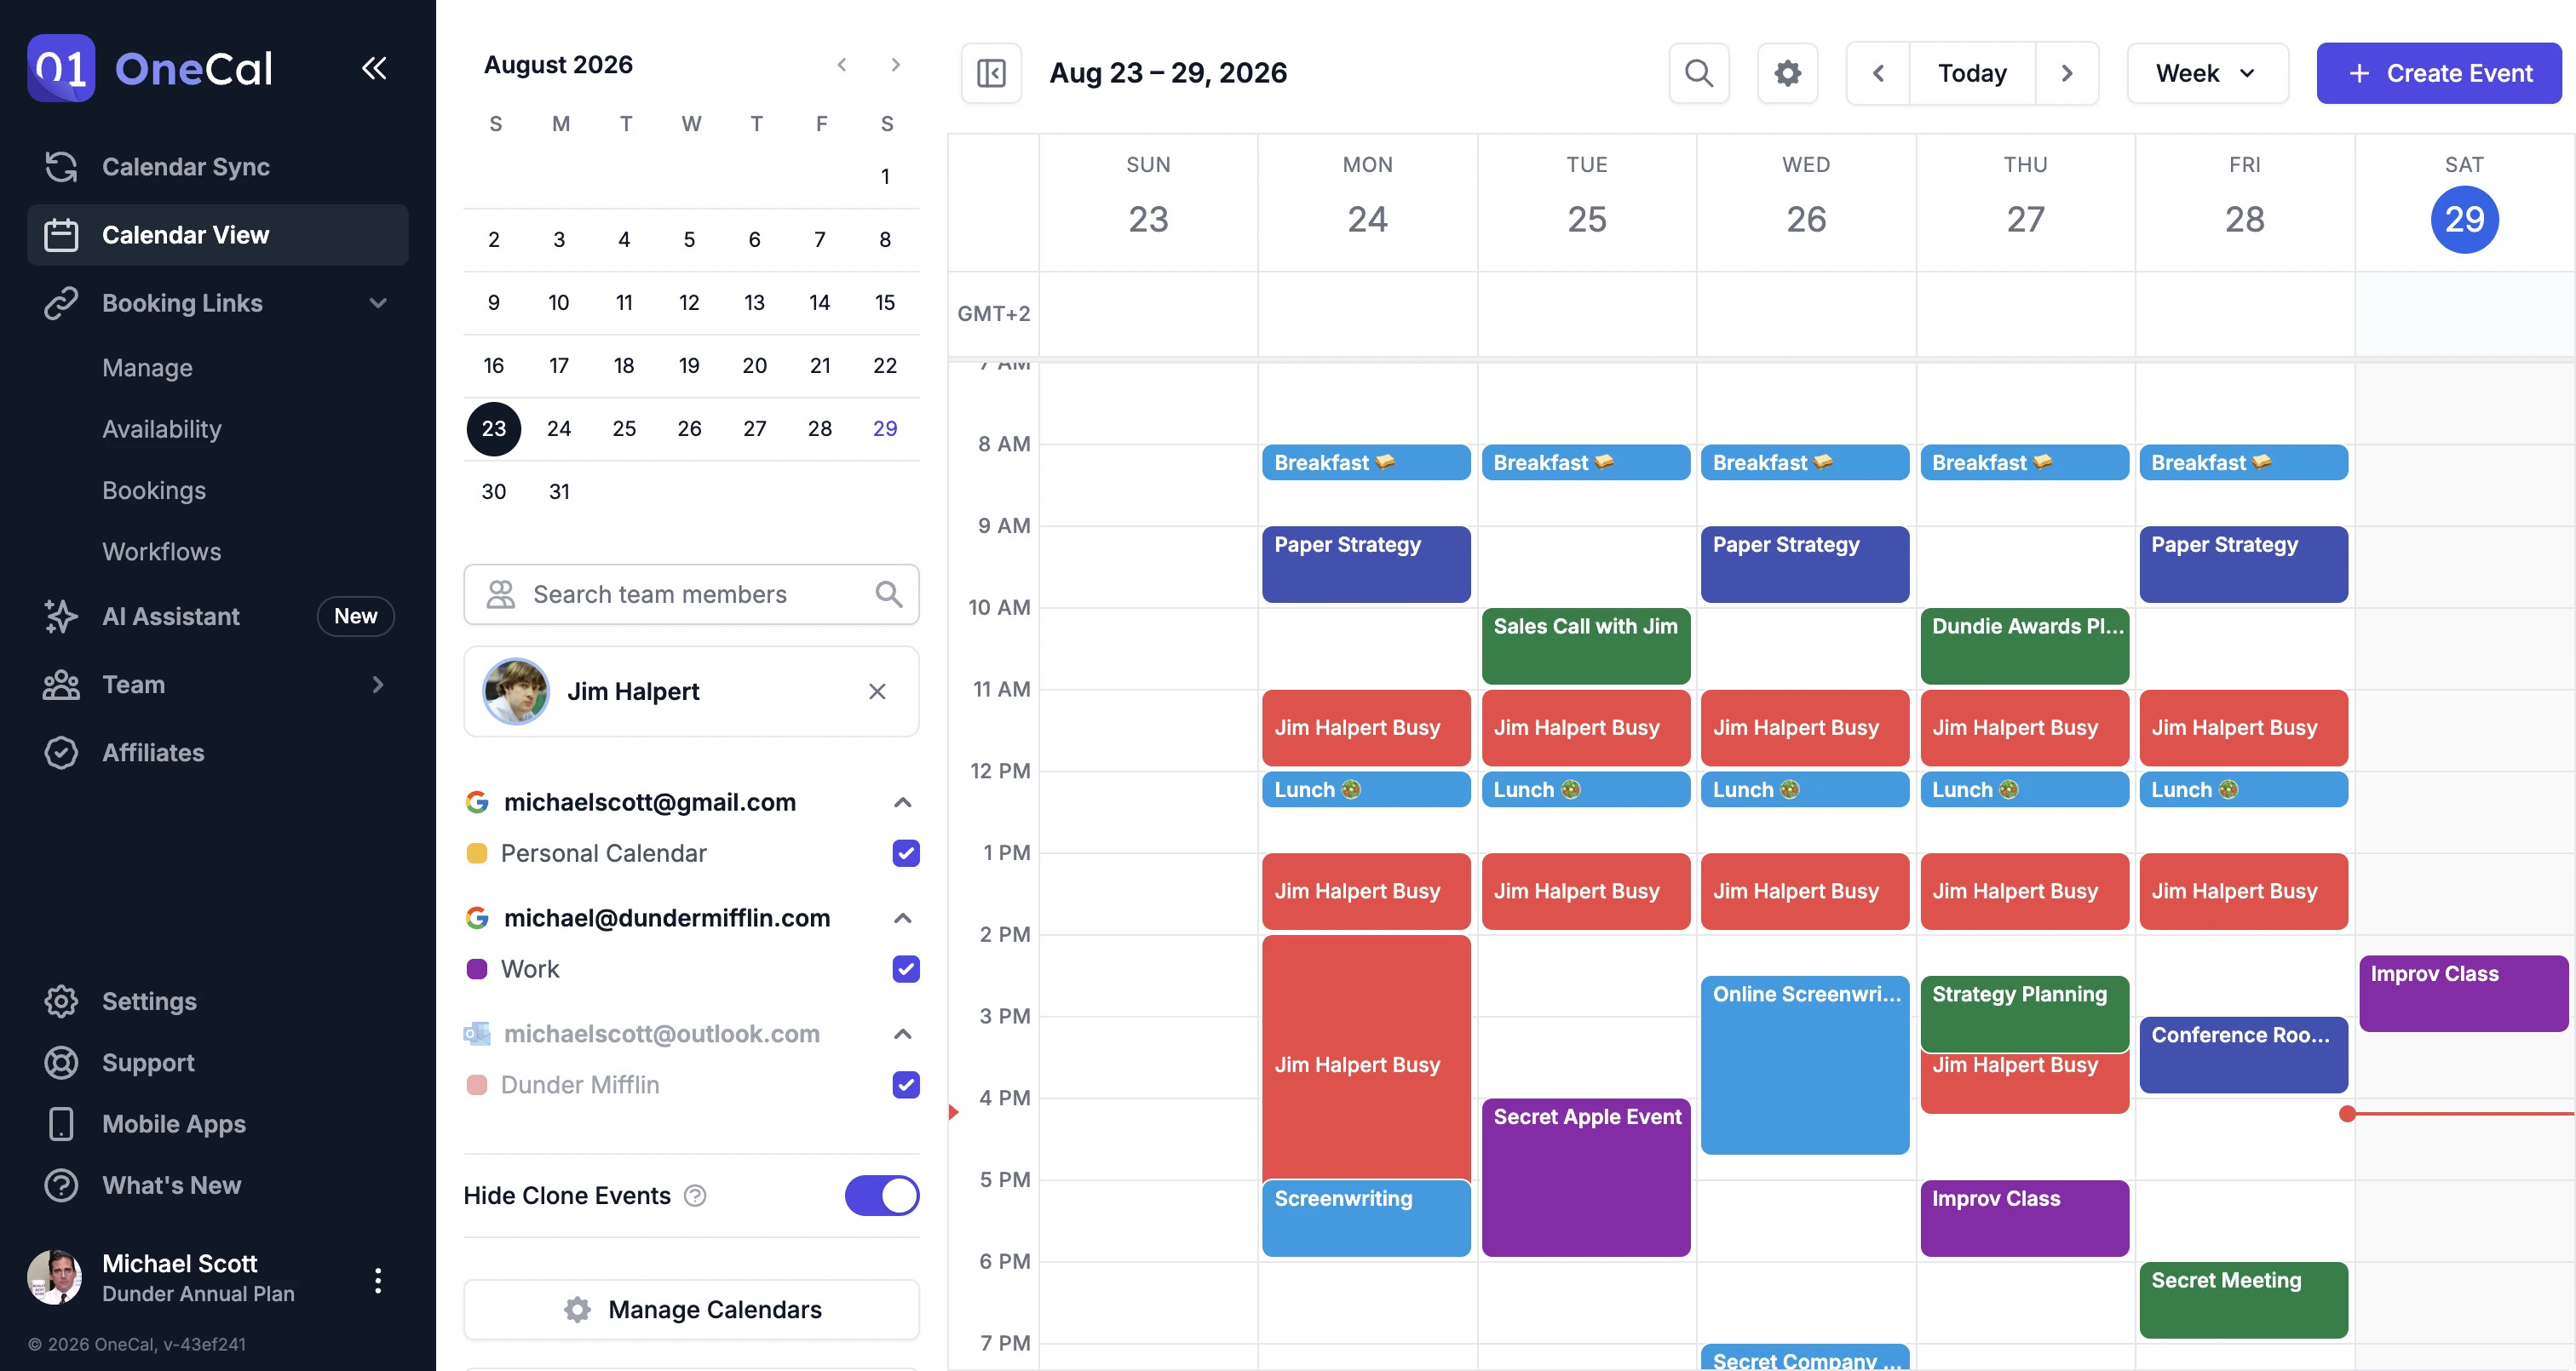The width and height of the screenshot is (2576, 1371).
Task: Open Monday's Screenwriting event
Action: [1366, 1218]
